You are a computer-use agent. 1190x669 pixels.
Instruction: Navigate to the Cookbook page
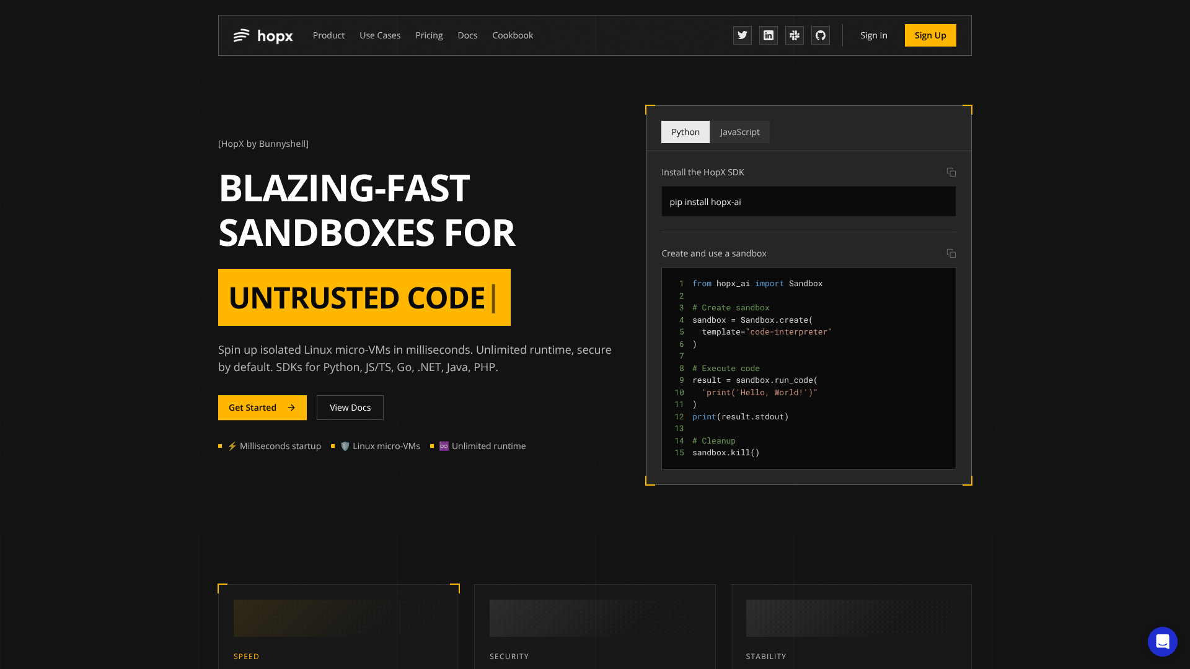513,35
